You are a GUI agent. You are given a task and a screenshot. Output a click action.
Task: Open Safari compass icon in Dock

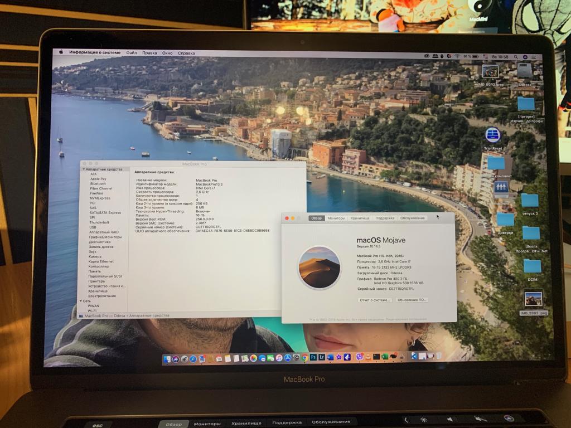tap(193, 359)
